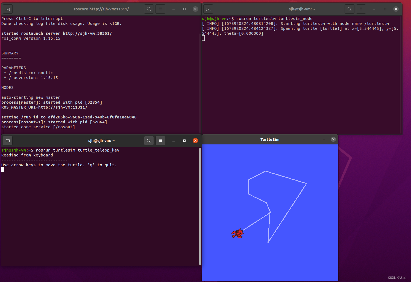Close the roscore terminal window
The width and height of the screenshot is (411, 282).
[195, 9]
